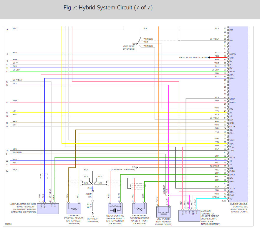260x233 pixels.
Task: Click the AIR FUEL RATIO SENSOR caption
Action: click(23, 208)
